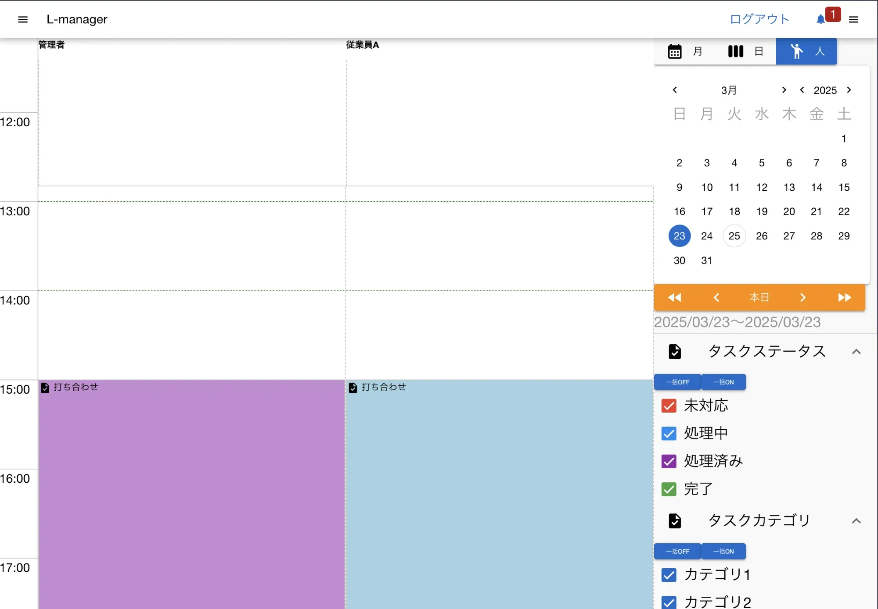Collapse the タスクステータス section
The image size is (878, 609).
(856, 352)
